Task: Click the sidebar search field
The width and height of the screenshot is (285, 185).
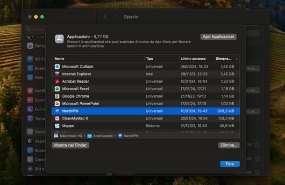Action: tap(36, 29)
